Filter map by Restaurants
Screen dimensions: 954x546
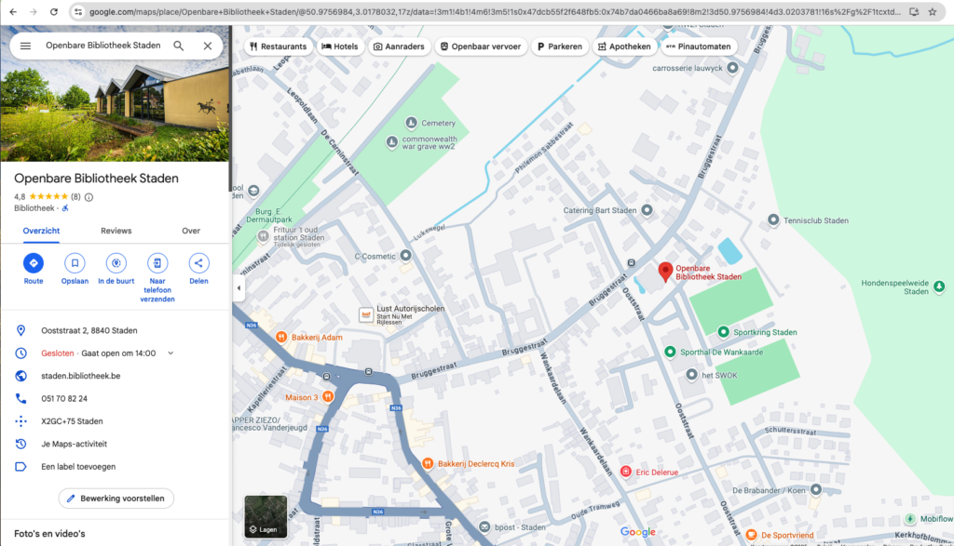click(x=279, y=47)
